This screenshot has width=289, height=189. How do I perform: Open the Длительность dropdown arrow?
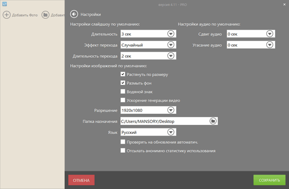pos(171,34)
